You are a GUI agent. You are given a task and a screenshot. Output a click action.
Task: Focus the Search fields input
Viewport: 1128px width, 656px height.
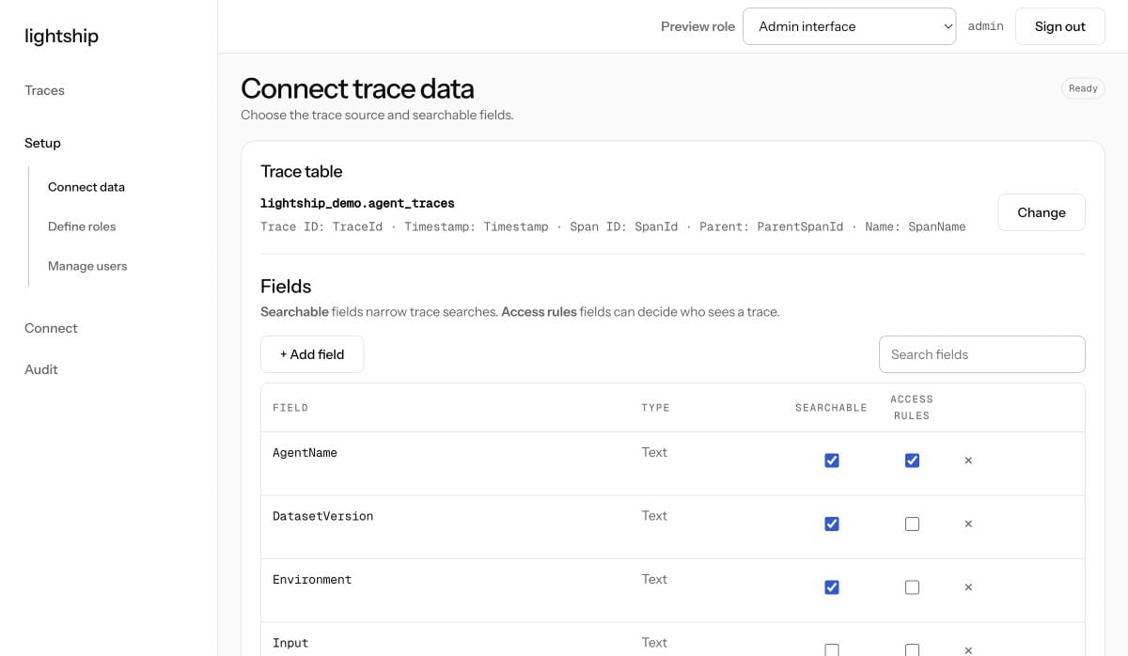[982, 354]
